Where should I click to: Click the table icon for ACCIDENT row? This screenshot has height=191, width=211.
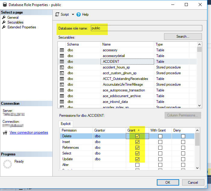[62, 62]
